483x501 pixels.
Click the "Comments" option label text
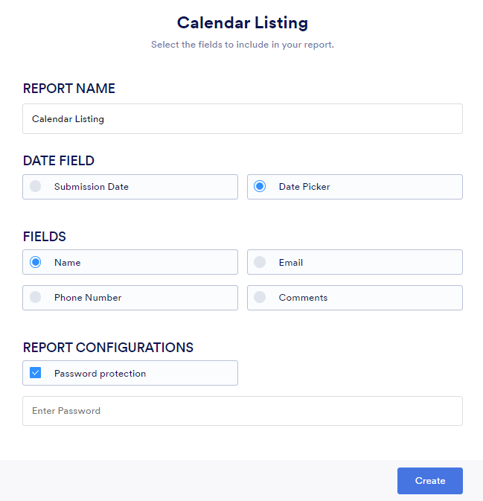click(303, 297)
